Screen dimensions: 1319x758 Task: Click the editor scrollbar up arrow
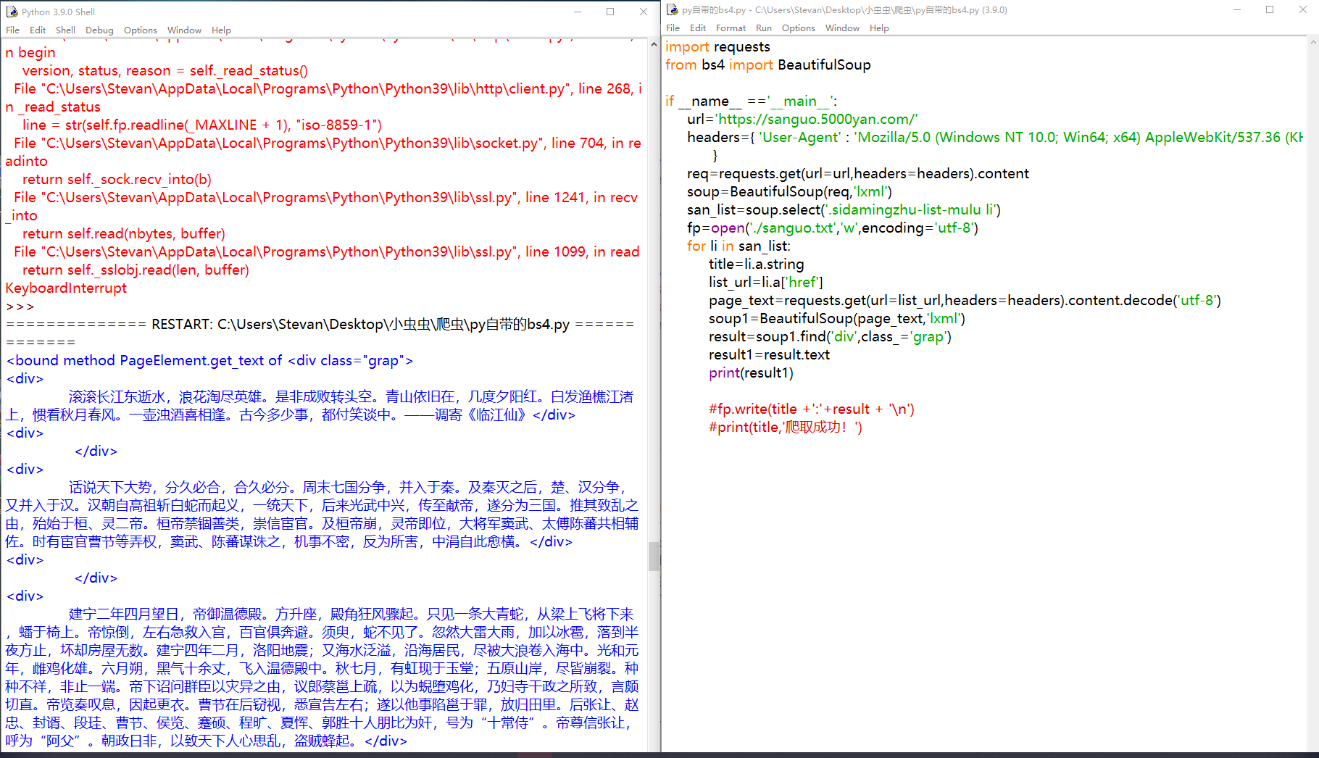point(1312,43)
